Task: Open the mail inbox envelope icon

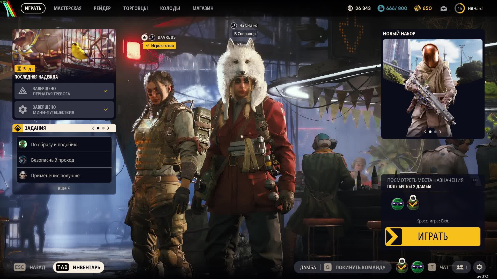Action: [443, 9]
